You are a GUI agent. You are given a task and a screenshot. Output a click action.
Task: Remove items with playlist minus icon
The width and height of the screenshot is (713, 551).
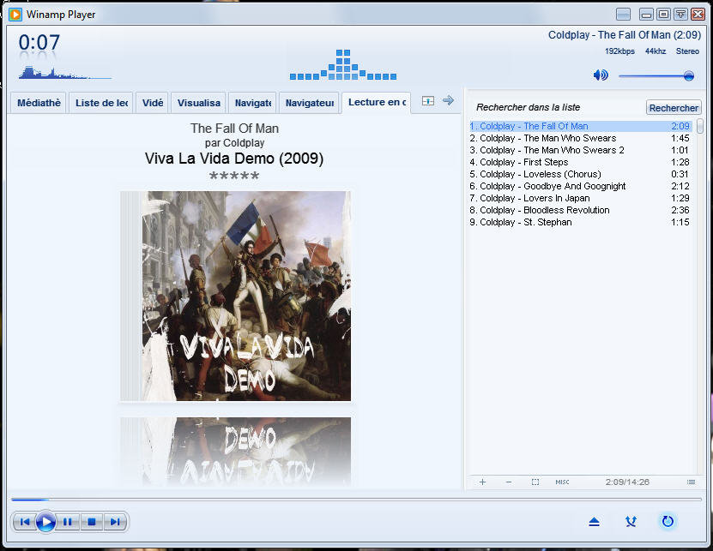tap(509, 482)
